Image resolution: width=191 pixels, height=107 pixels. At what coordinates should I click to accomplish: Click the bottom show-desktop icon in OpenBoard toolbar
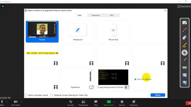tap(184, 83)
